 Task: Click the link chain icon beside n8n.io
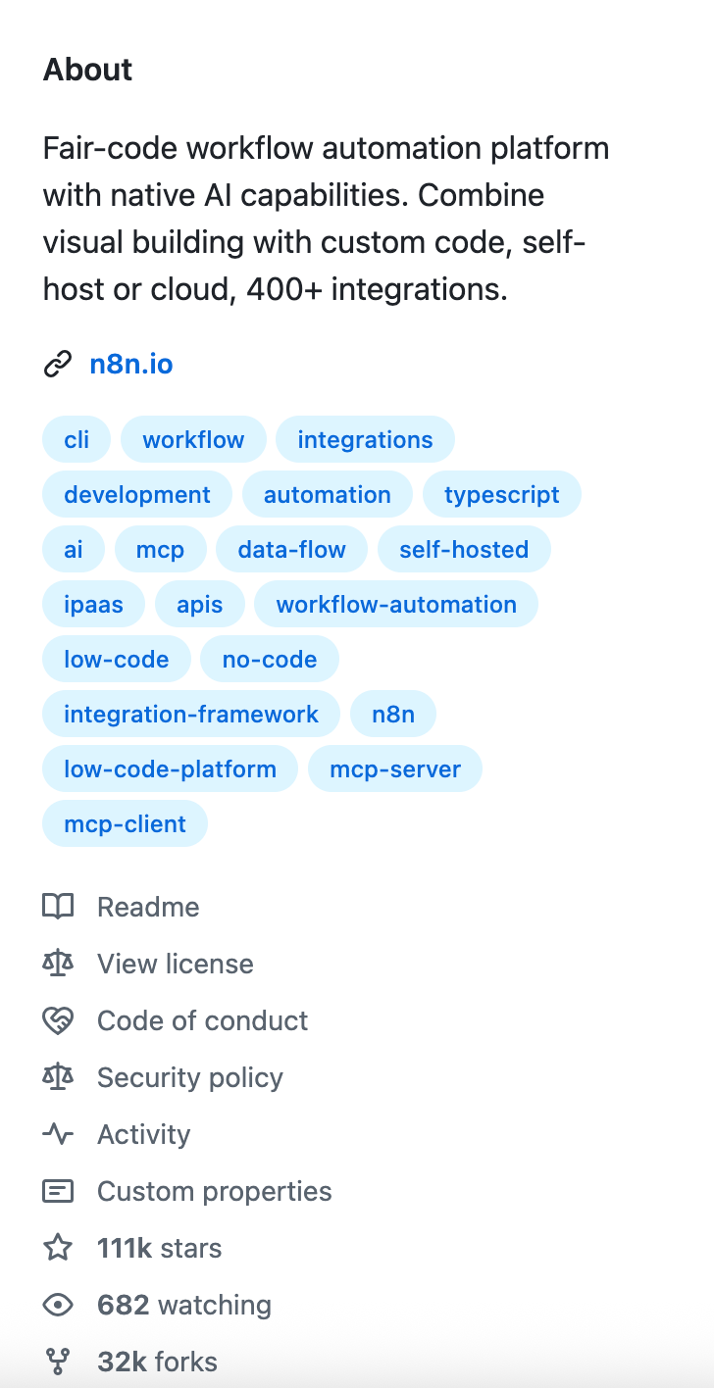point(58,365)
